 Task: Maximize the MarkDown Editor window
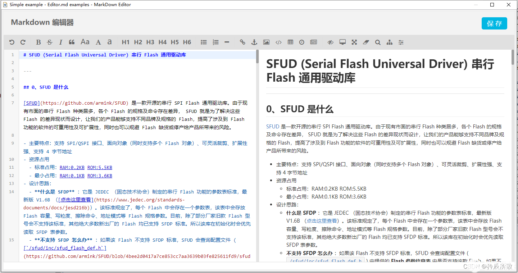(x=492, y=5)
